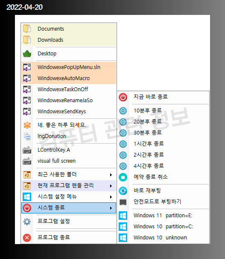The image size is (225, 259).
Task: Click the orange sun icon beside 네. 좋은 하루 되세요.
Action: [27, 125]
